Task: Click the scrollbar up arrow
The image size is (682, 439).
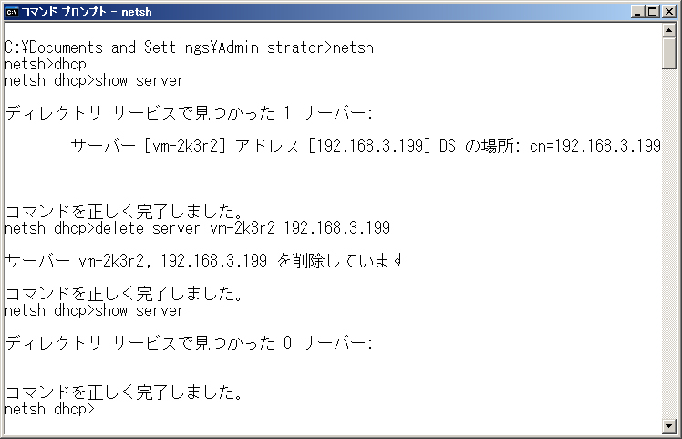Action: pos(668,29)
